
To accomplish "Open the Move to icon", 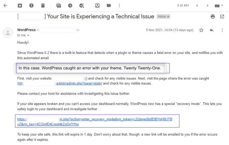I will point(97,5).
